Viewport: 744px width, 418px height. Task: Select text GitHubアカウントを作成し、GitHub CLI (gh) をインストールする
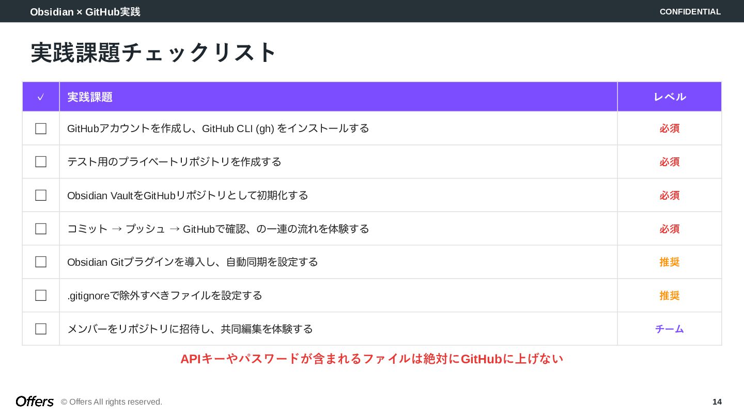pyautogui.click(x=218, y=128)
